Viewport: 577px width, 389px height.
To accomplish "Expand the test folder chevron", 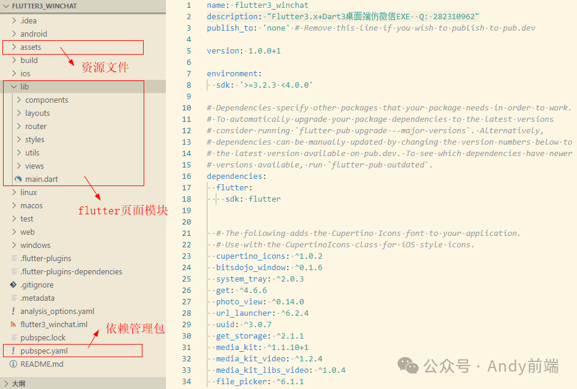I will [x=14, y=219].
